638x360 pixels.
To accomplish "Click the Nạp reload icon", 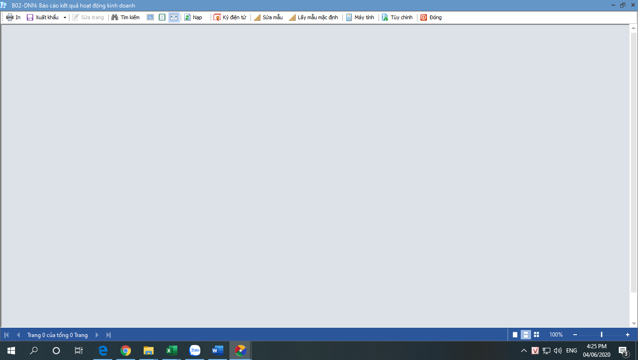I will [x=187, y=17].
